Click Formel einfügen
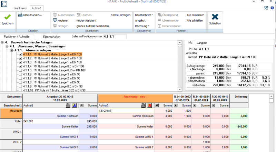The width and height of the screenshot is (276, 152). coord(120,15)
